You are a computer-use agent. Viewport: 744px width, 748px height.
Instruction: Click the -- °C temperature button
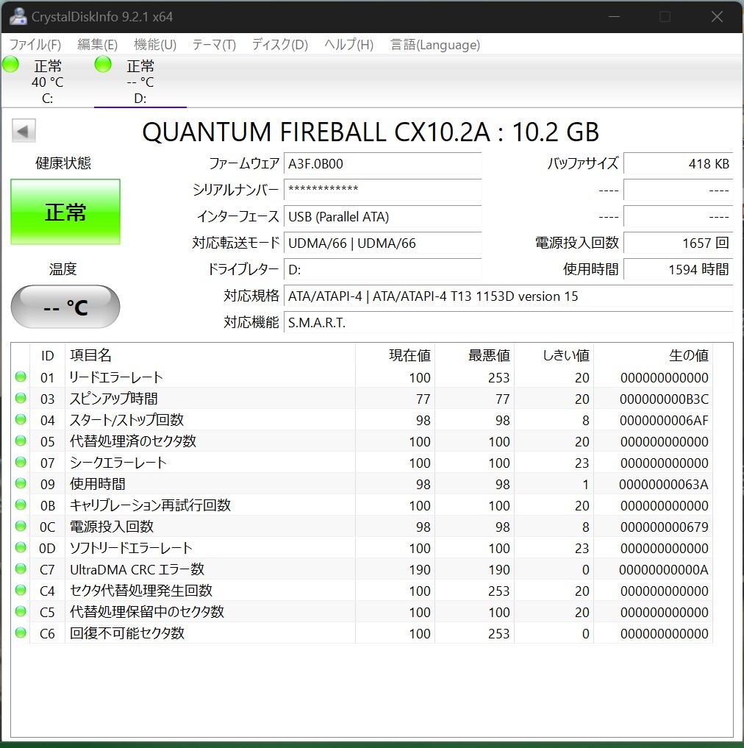point(65,307)
